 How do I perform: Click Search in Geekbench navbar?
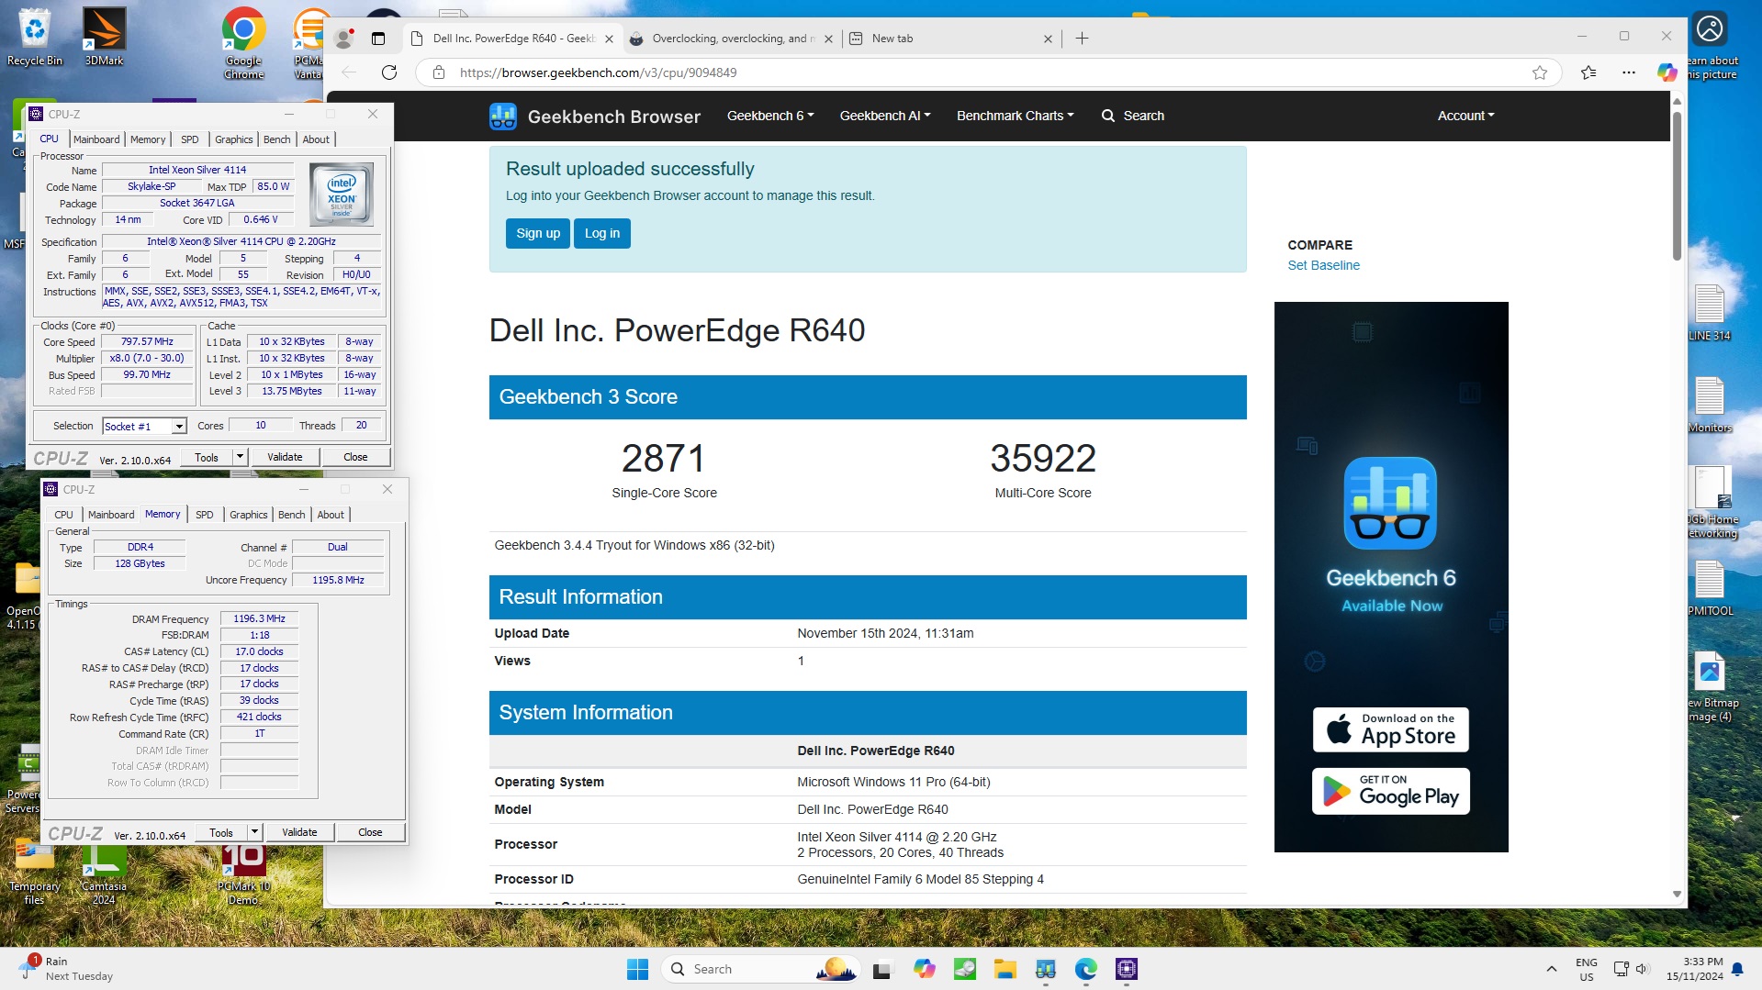(1133, 116)
